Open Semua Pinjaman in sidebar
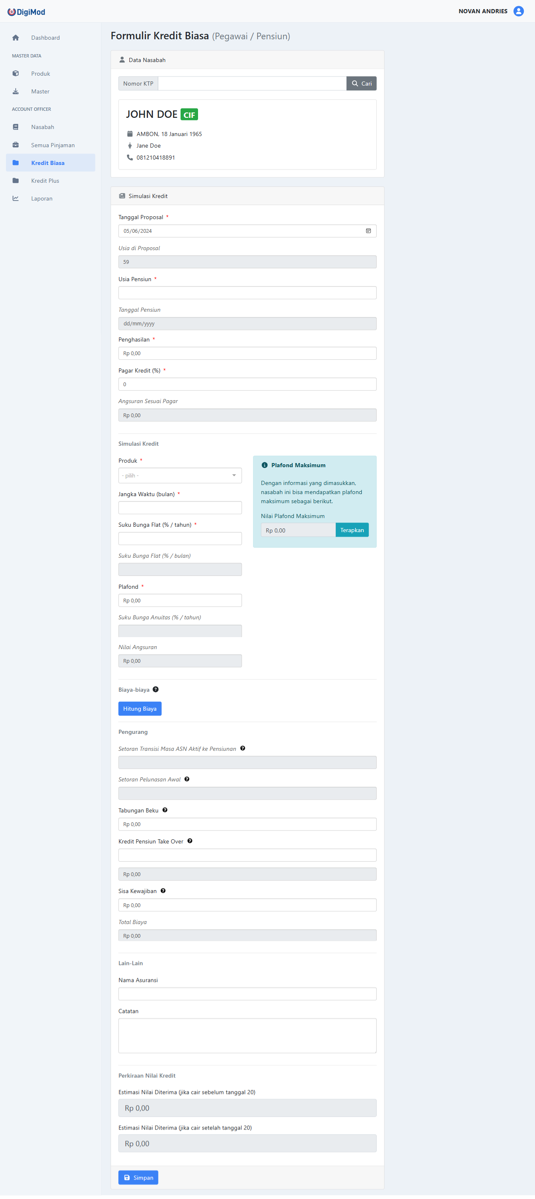Screen dimensions: 535x1199 click(x=53, y=145)
